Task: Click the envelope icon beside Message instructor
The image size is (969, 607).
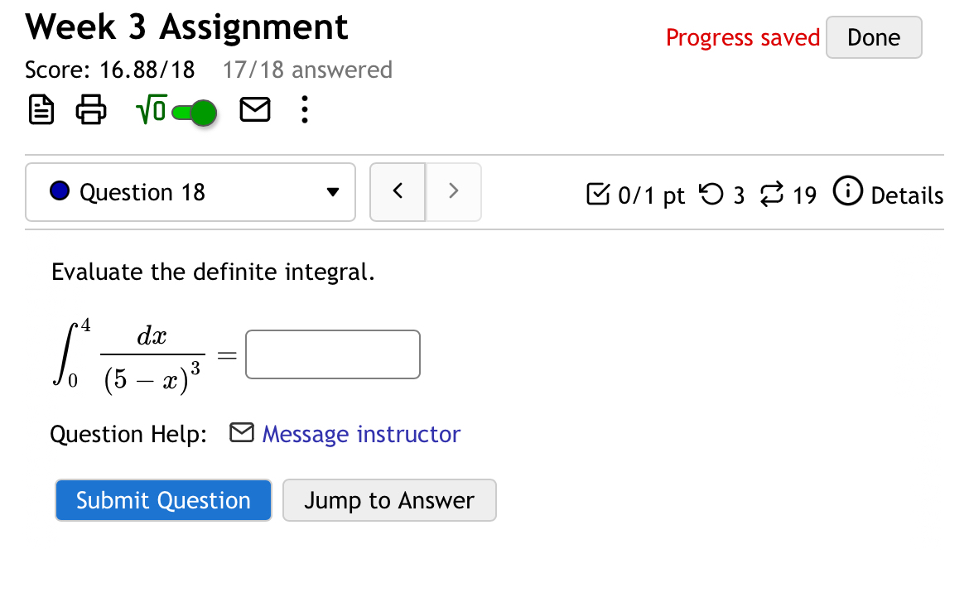Action: click(240, 432)
